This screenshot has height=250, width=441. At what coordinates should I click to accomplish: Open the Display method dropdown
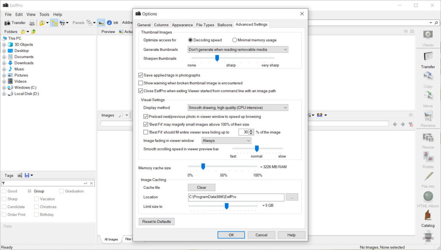pyautogui.click(x=238, y=108)
